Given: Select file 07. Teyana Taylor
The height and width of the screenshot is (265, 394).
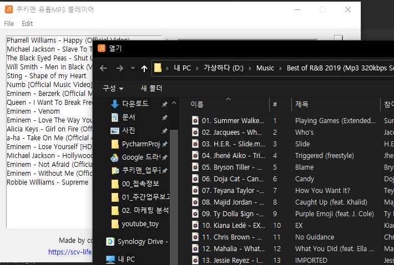Looking at the screenshot, I should point(228,191).
